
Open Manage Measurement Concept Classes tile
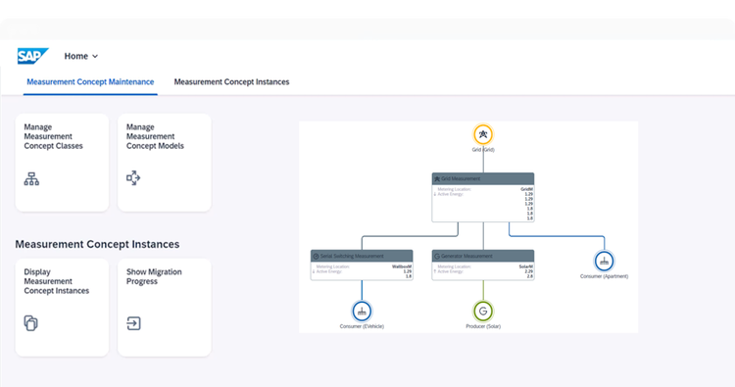[62, 163]
